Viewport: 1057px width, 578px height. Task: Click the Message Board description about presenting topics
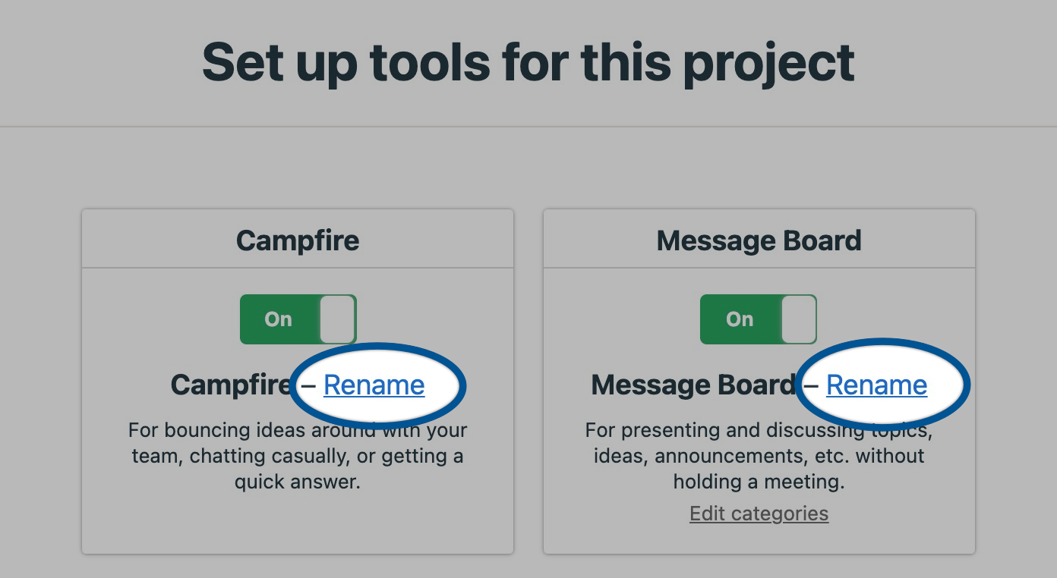(x=759, y=456)
